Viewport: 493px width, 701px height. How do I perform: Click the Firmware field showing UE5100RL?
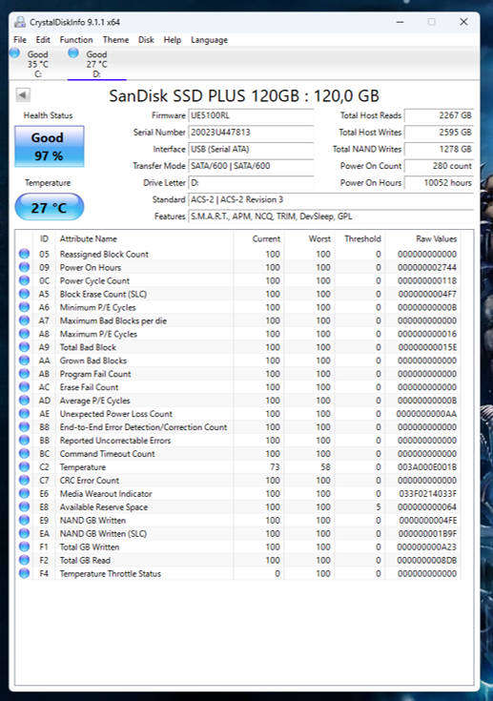coord(251,115)
